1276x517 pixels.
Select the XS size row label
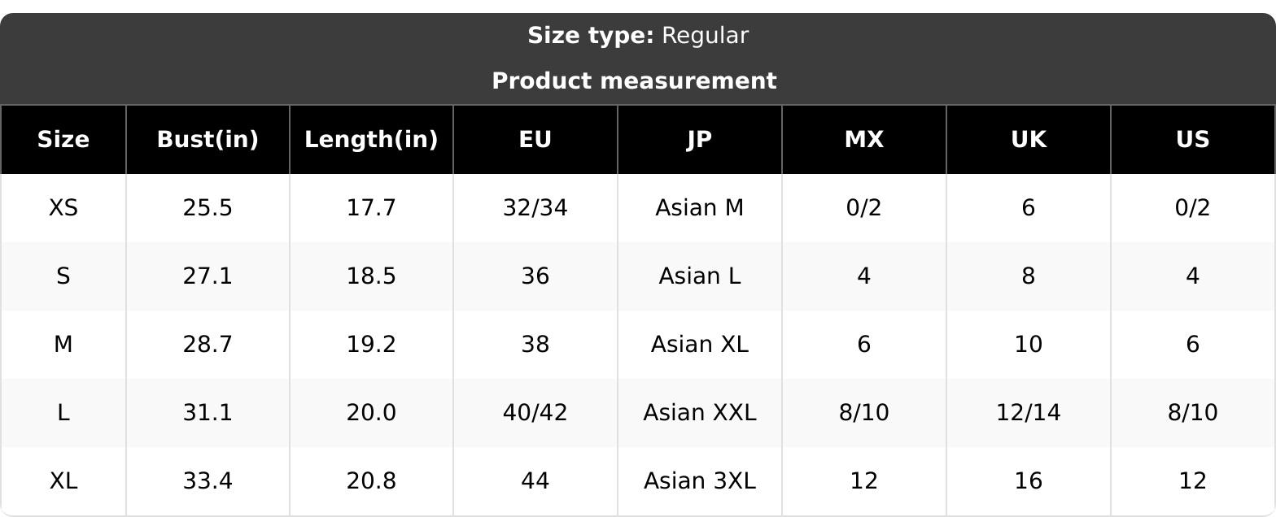pos(63,208)
